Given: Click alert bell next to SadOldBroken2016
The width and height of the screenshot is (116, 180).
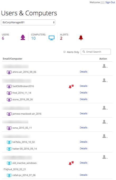Looking at the screenshot, I should point(71,87).
